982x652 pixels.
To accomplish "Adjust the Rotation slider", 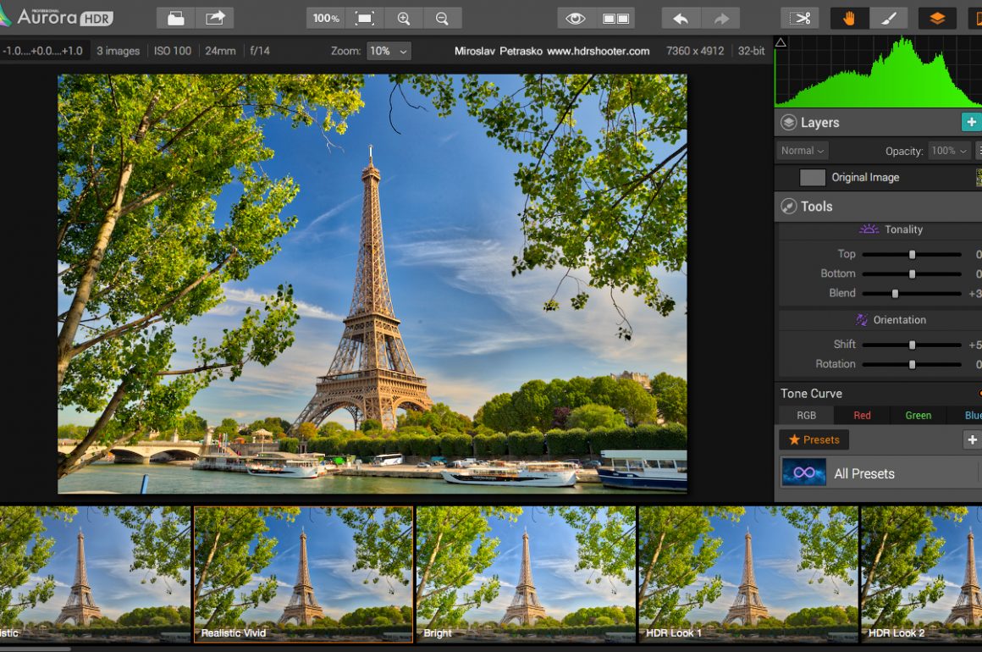I will point(912,364).
